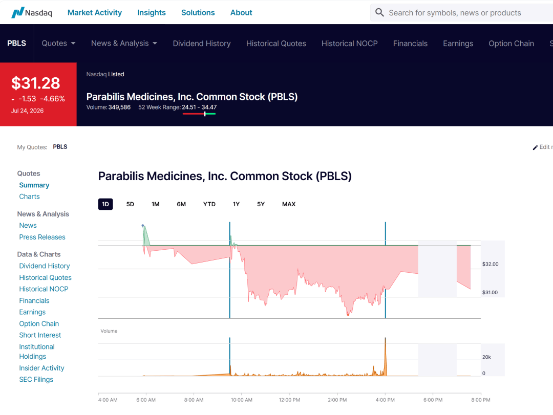
Task: Open SEC Filings in sidebar
Action: 36,379
